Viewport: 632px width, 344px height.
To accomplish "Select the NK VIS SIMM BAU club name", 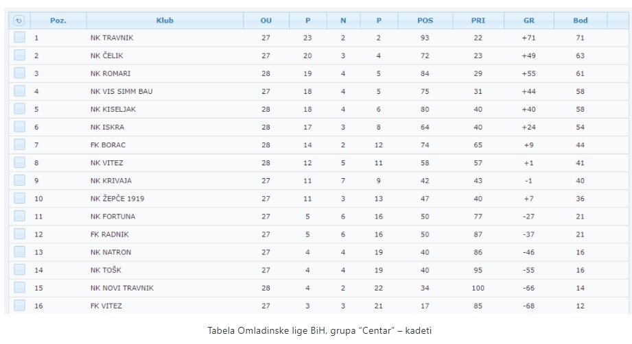I will [x=121, y=91].
